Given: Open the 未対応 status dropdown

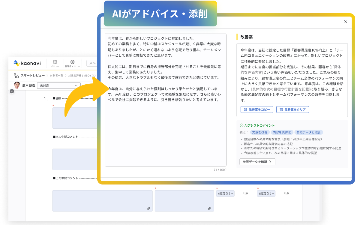Looking at the screenshot, I should tap(58, 85).
